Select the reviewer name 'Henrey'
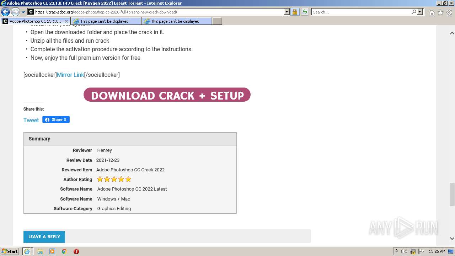Screen dimensions: 455x256 tap(105, 150)
